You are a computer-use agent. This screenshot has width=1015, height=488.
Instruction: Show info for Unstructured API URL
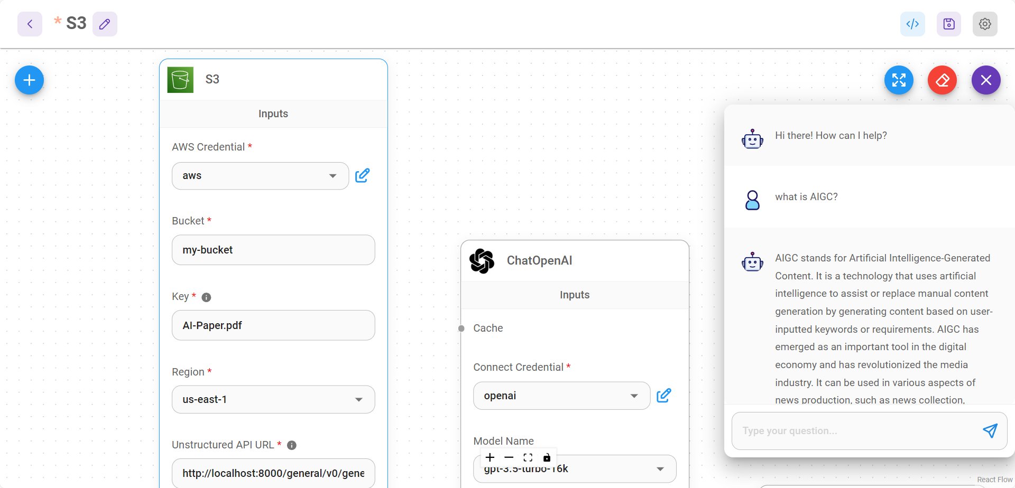tap(291, 445)
